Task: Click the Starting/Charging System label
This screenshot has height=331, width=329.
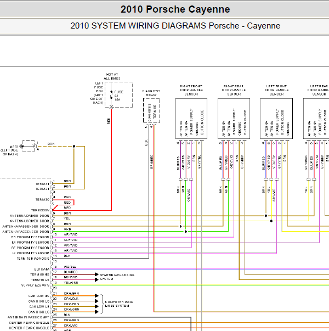Action: click(117, 277)
